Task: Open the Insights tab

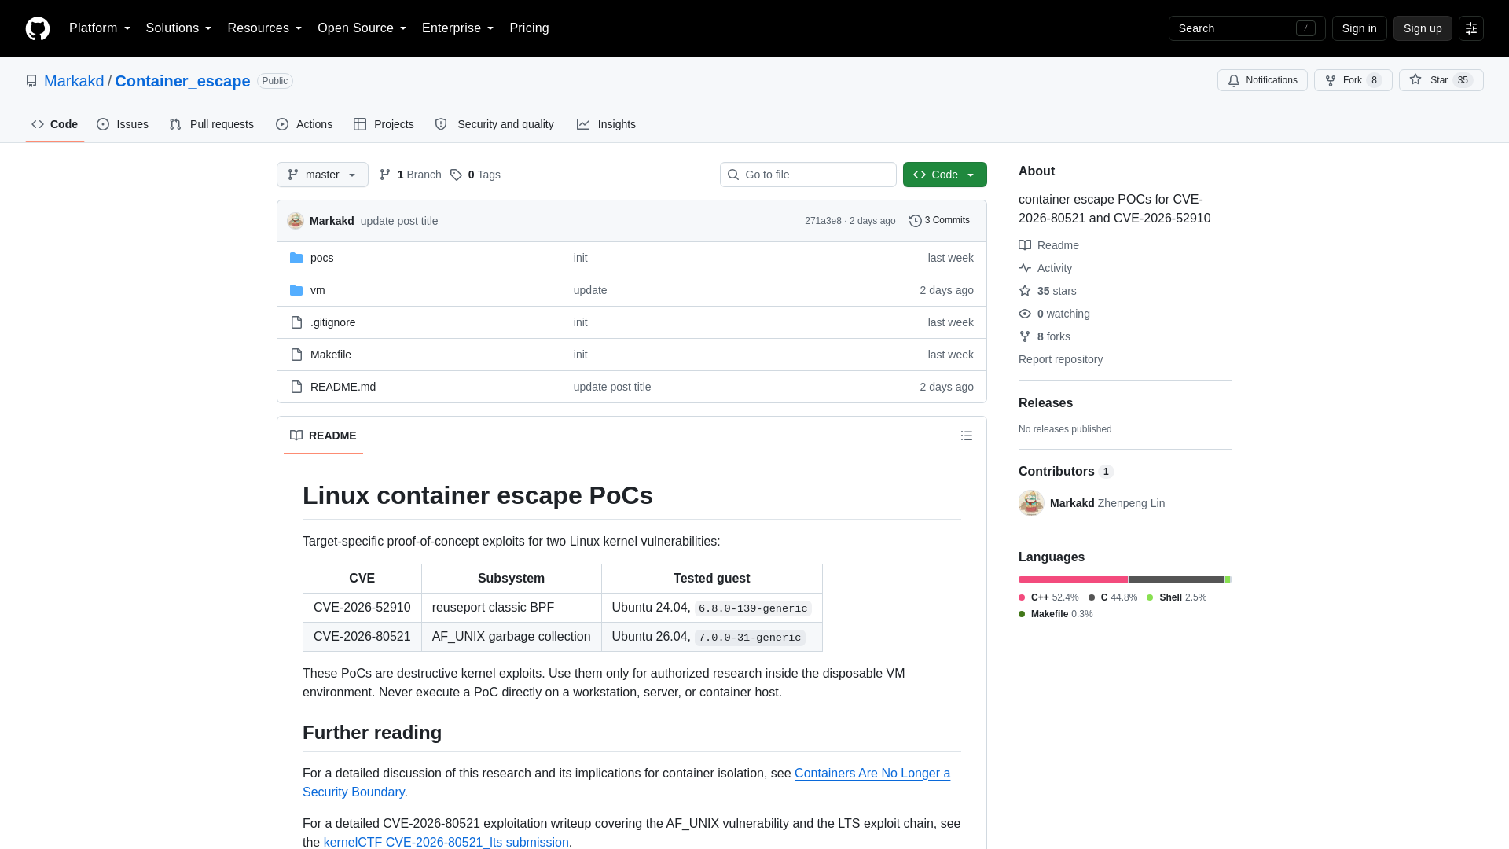Action: 606,124
